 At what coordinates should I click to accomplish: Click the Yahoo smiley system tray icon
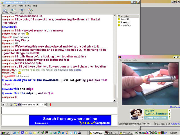click(159, 133)
